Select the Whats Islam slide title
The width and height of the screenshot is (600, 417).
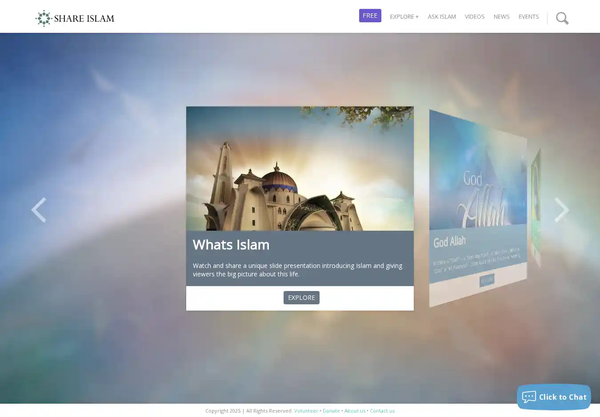click(x=231, y=244)
